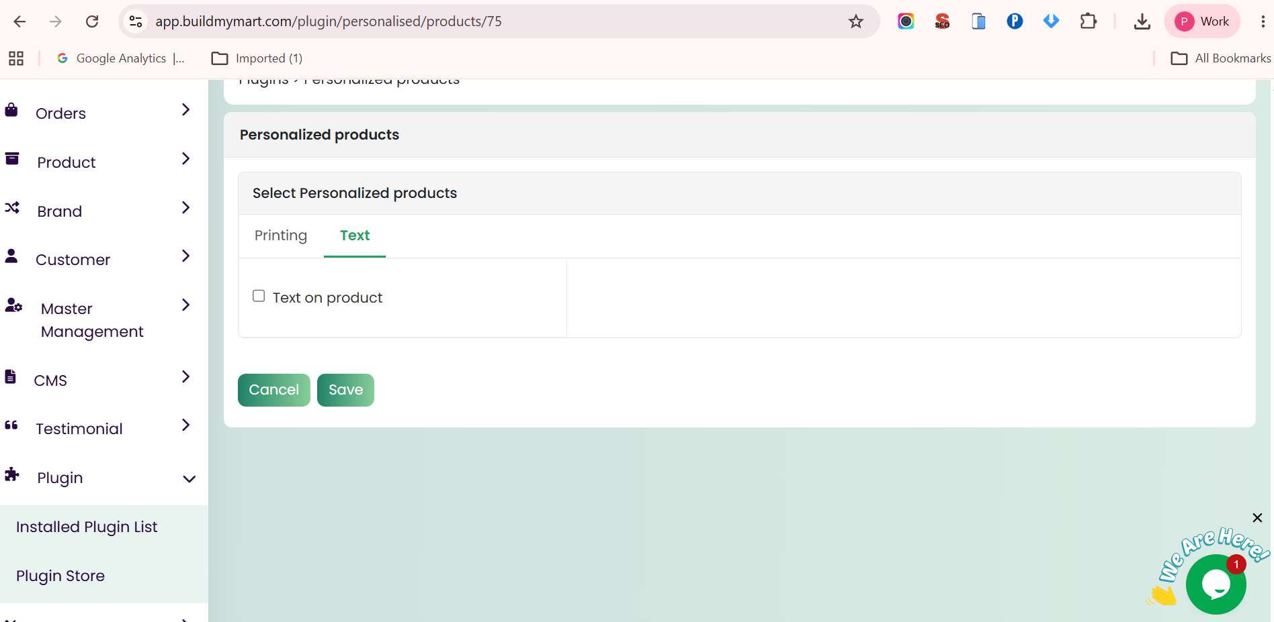Viewport: 1274px width, 622px height.
Task: Switch to the Printing tab
Action: click(281, 236)
